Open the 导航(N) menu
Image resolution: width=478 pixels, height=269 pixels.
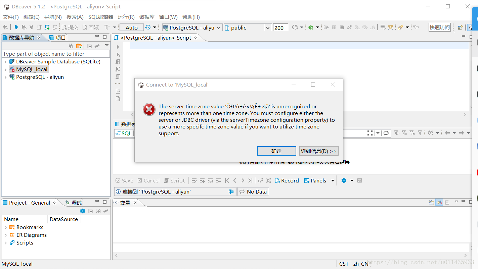click(x=53, y=17)
